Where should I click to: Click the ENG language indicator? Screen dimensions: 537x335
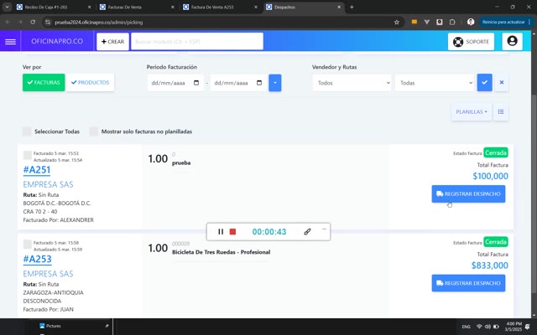pos(466,327)
